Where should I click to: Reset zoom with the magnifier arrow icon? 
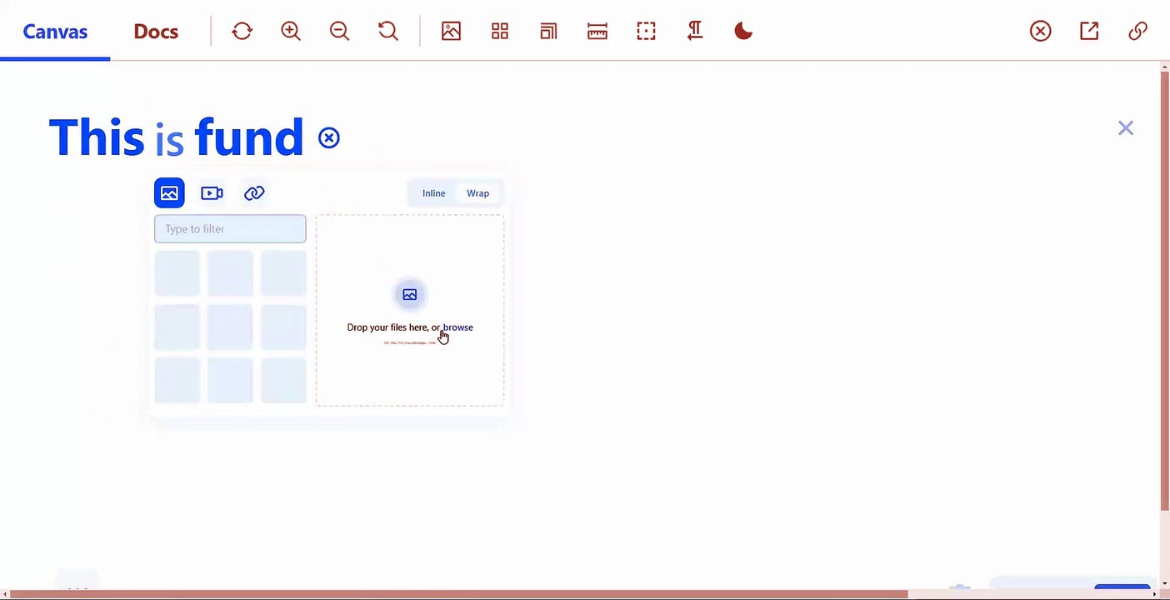387,31
